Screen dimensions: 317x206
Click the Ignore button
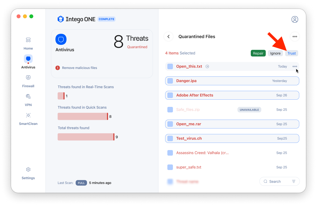[275, 53]
